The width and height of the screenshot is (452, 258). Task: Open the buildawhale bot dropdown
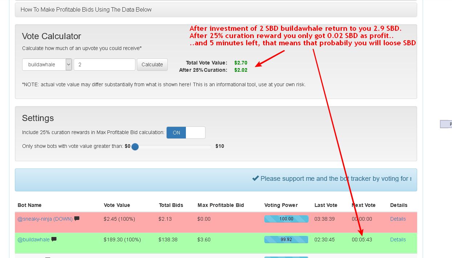click(47, 64)
